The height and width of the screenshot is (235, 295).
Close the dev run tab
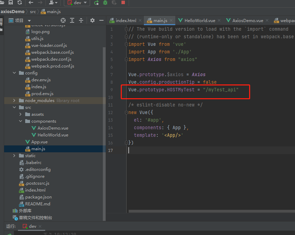coord(40,226)
